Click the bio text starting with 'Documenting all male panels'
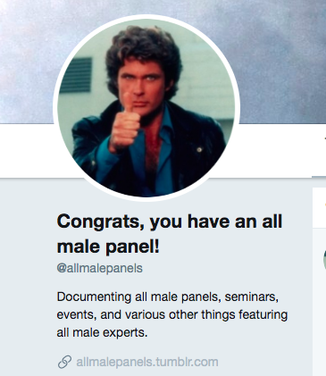The image size is (326, 376). [x=172, y=314]
